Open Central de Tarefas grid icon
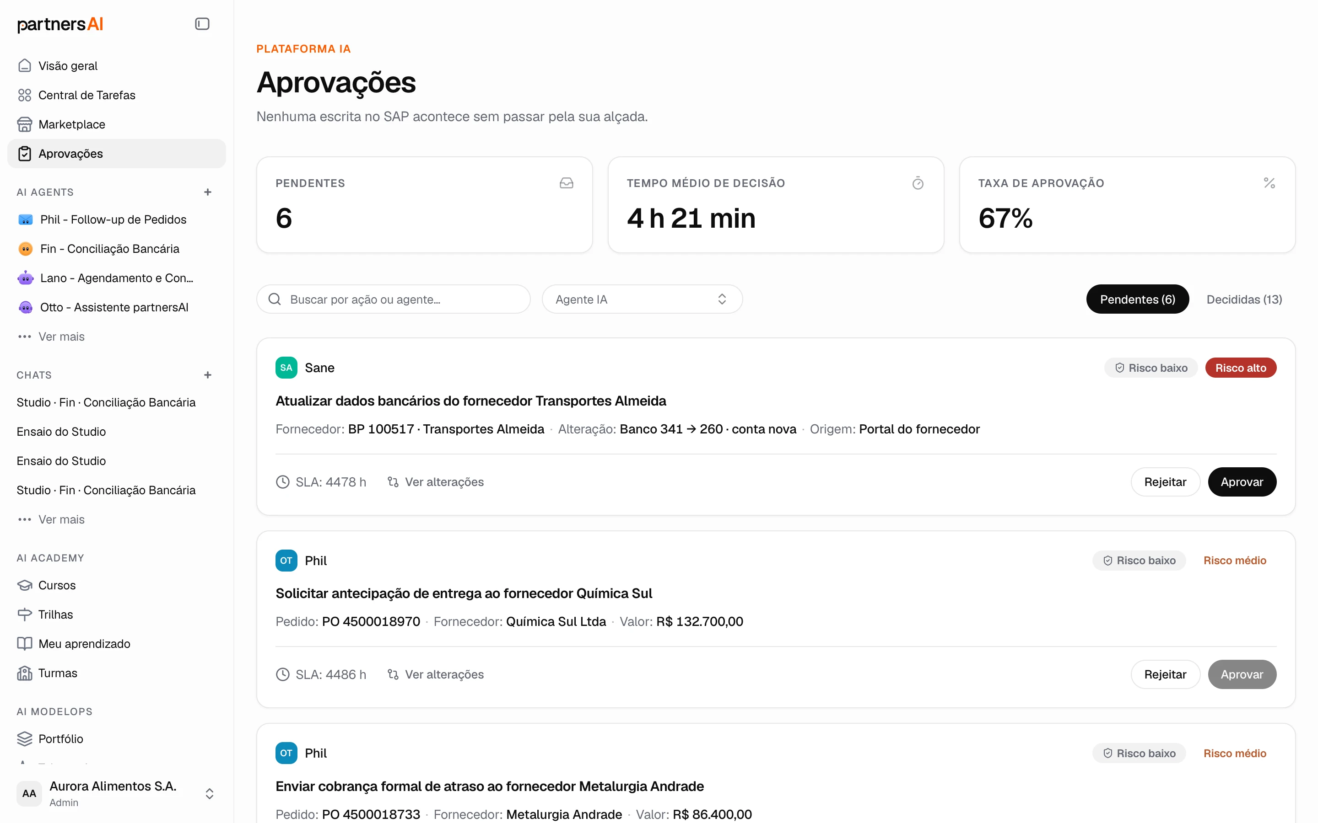Image resolution: width=1318 pixels, height=823 pixels. [25, 95]
